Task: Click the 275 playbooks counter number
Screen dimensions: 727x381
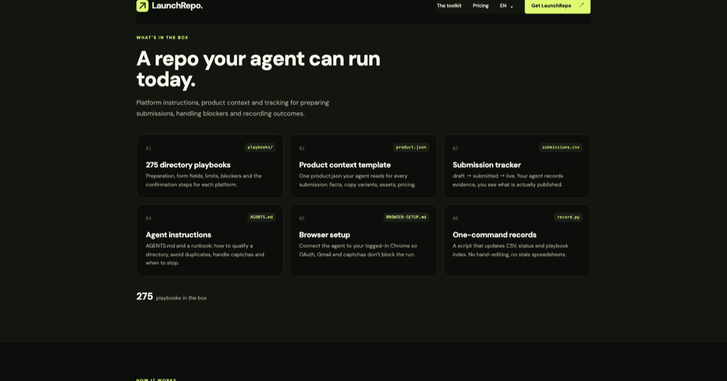Action: [145, 296]
